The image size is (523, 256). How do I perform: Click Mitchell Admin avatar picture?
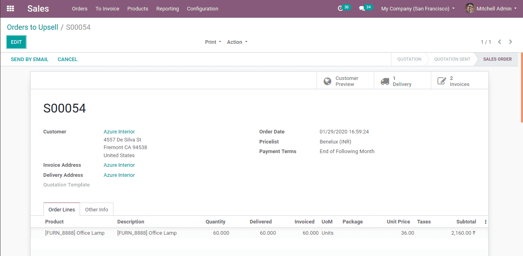470,8
